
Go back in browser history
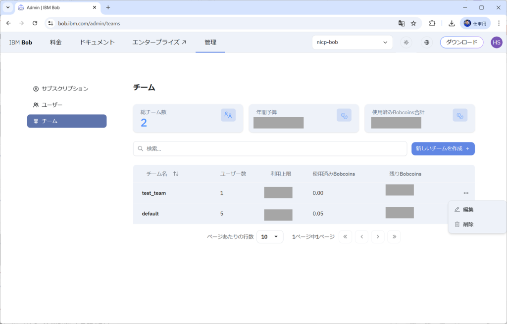click(x=8, y=23)
